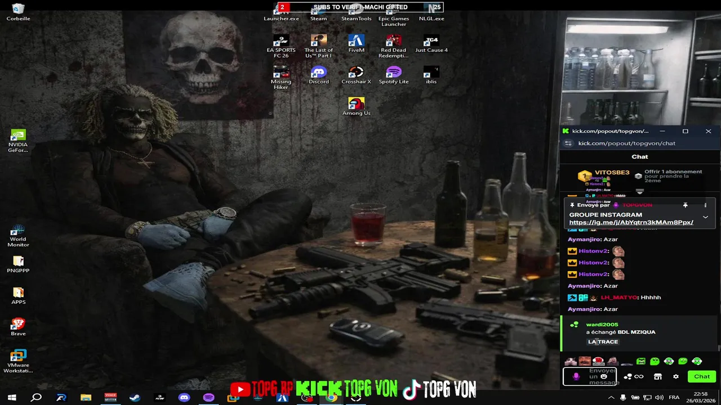Viewport: 721px width, 405px height.
Task: Launch The Last of Us Part I
Action: pos(318,46)
